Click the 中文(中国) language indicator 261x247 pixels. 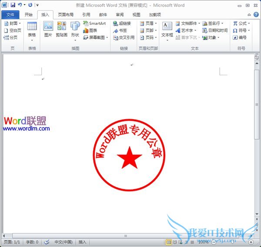pyautogui.click(x=64, y=242)
